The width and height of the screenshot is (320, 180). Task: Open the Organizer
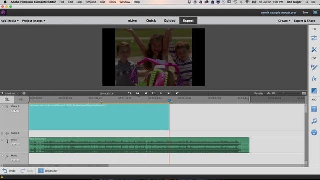pos(48,171)
